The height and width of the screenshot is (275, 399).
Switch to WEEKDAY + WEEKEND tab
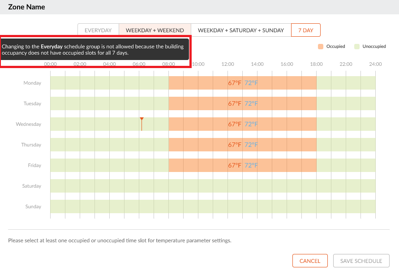click(154, 30)
